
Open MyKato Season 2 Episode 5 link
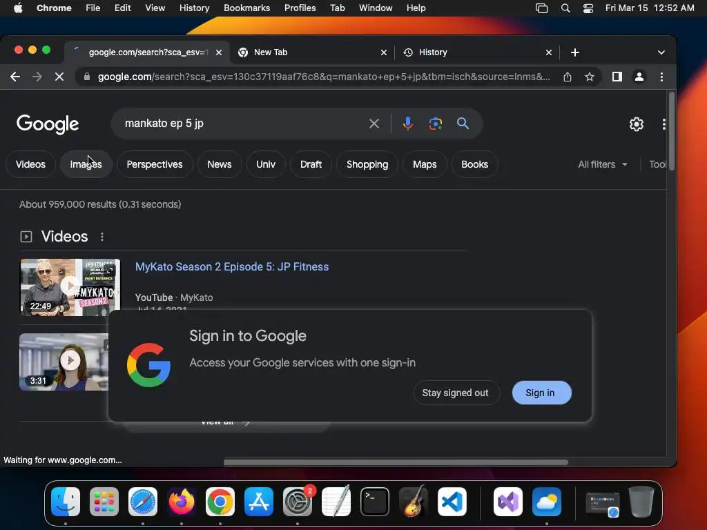point(232,267)
